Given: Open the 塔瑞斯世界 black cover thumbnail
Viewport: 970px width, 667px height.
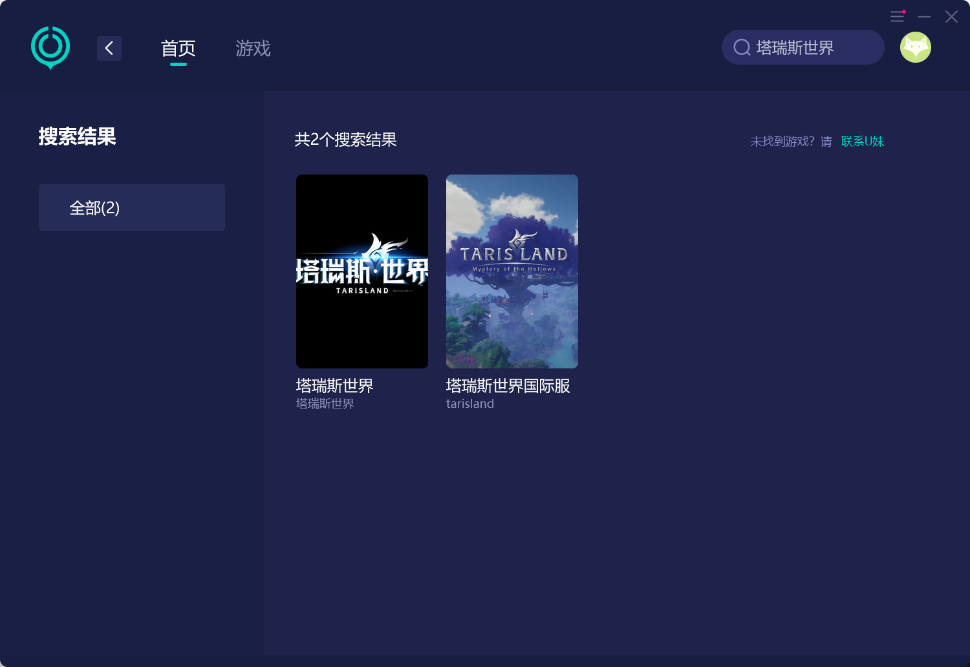Looking at the screenshot, I should click(362, 271).
